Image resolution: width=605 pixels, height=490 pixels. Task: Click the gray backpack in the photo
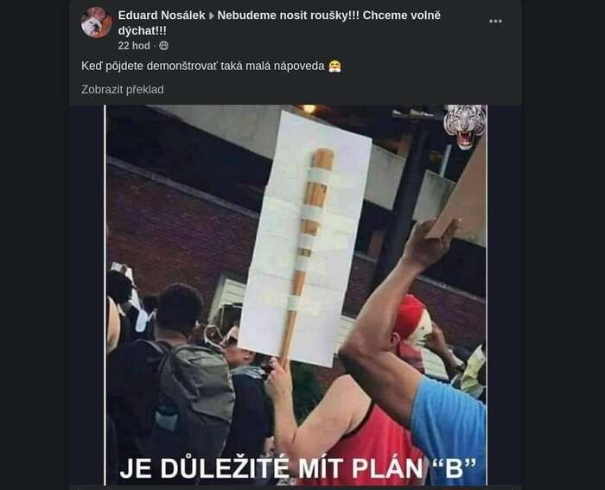[x=196, y=401]
